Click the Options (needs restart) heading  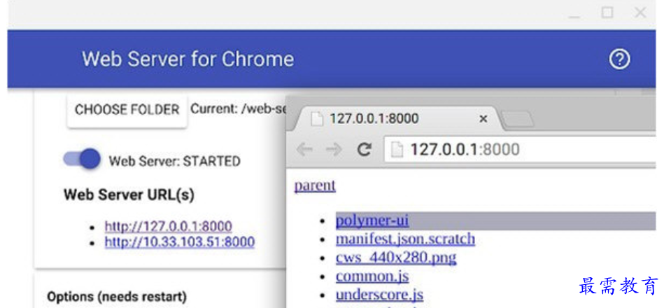(116, 296)
